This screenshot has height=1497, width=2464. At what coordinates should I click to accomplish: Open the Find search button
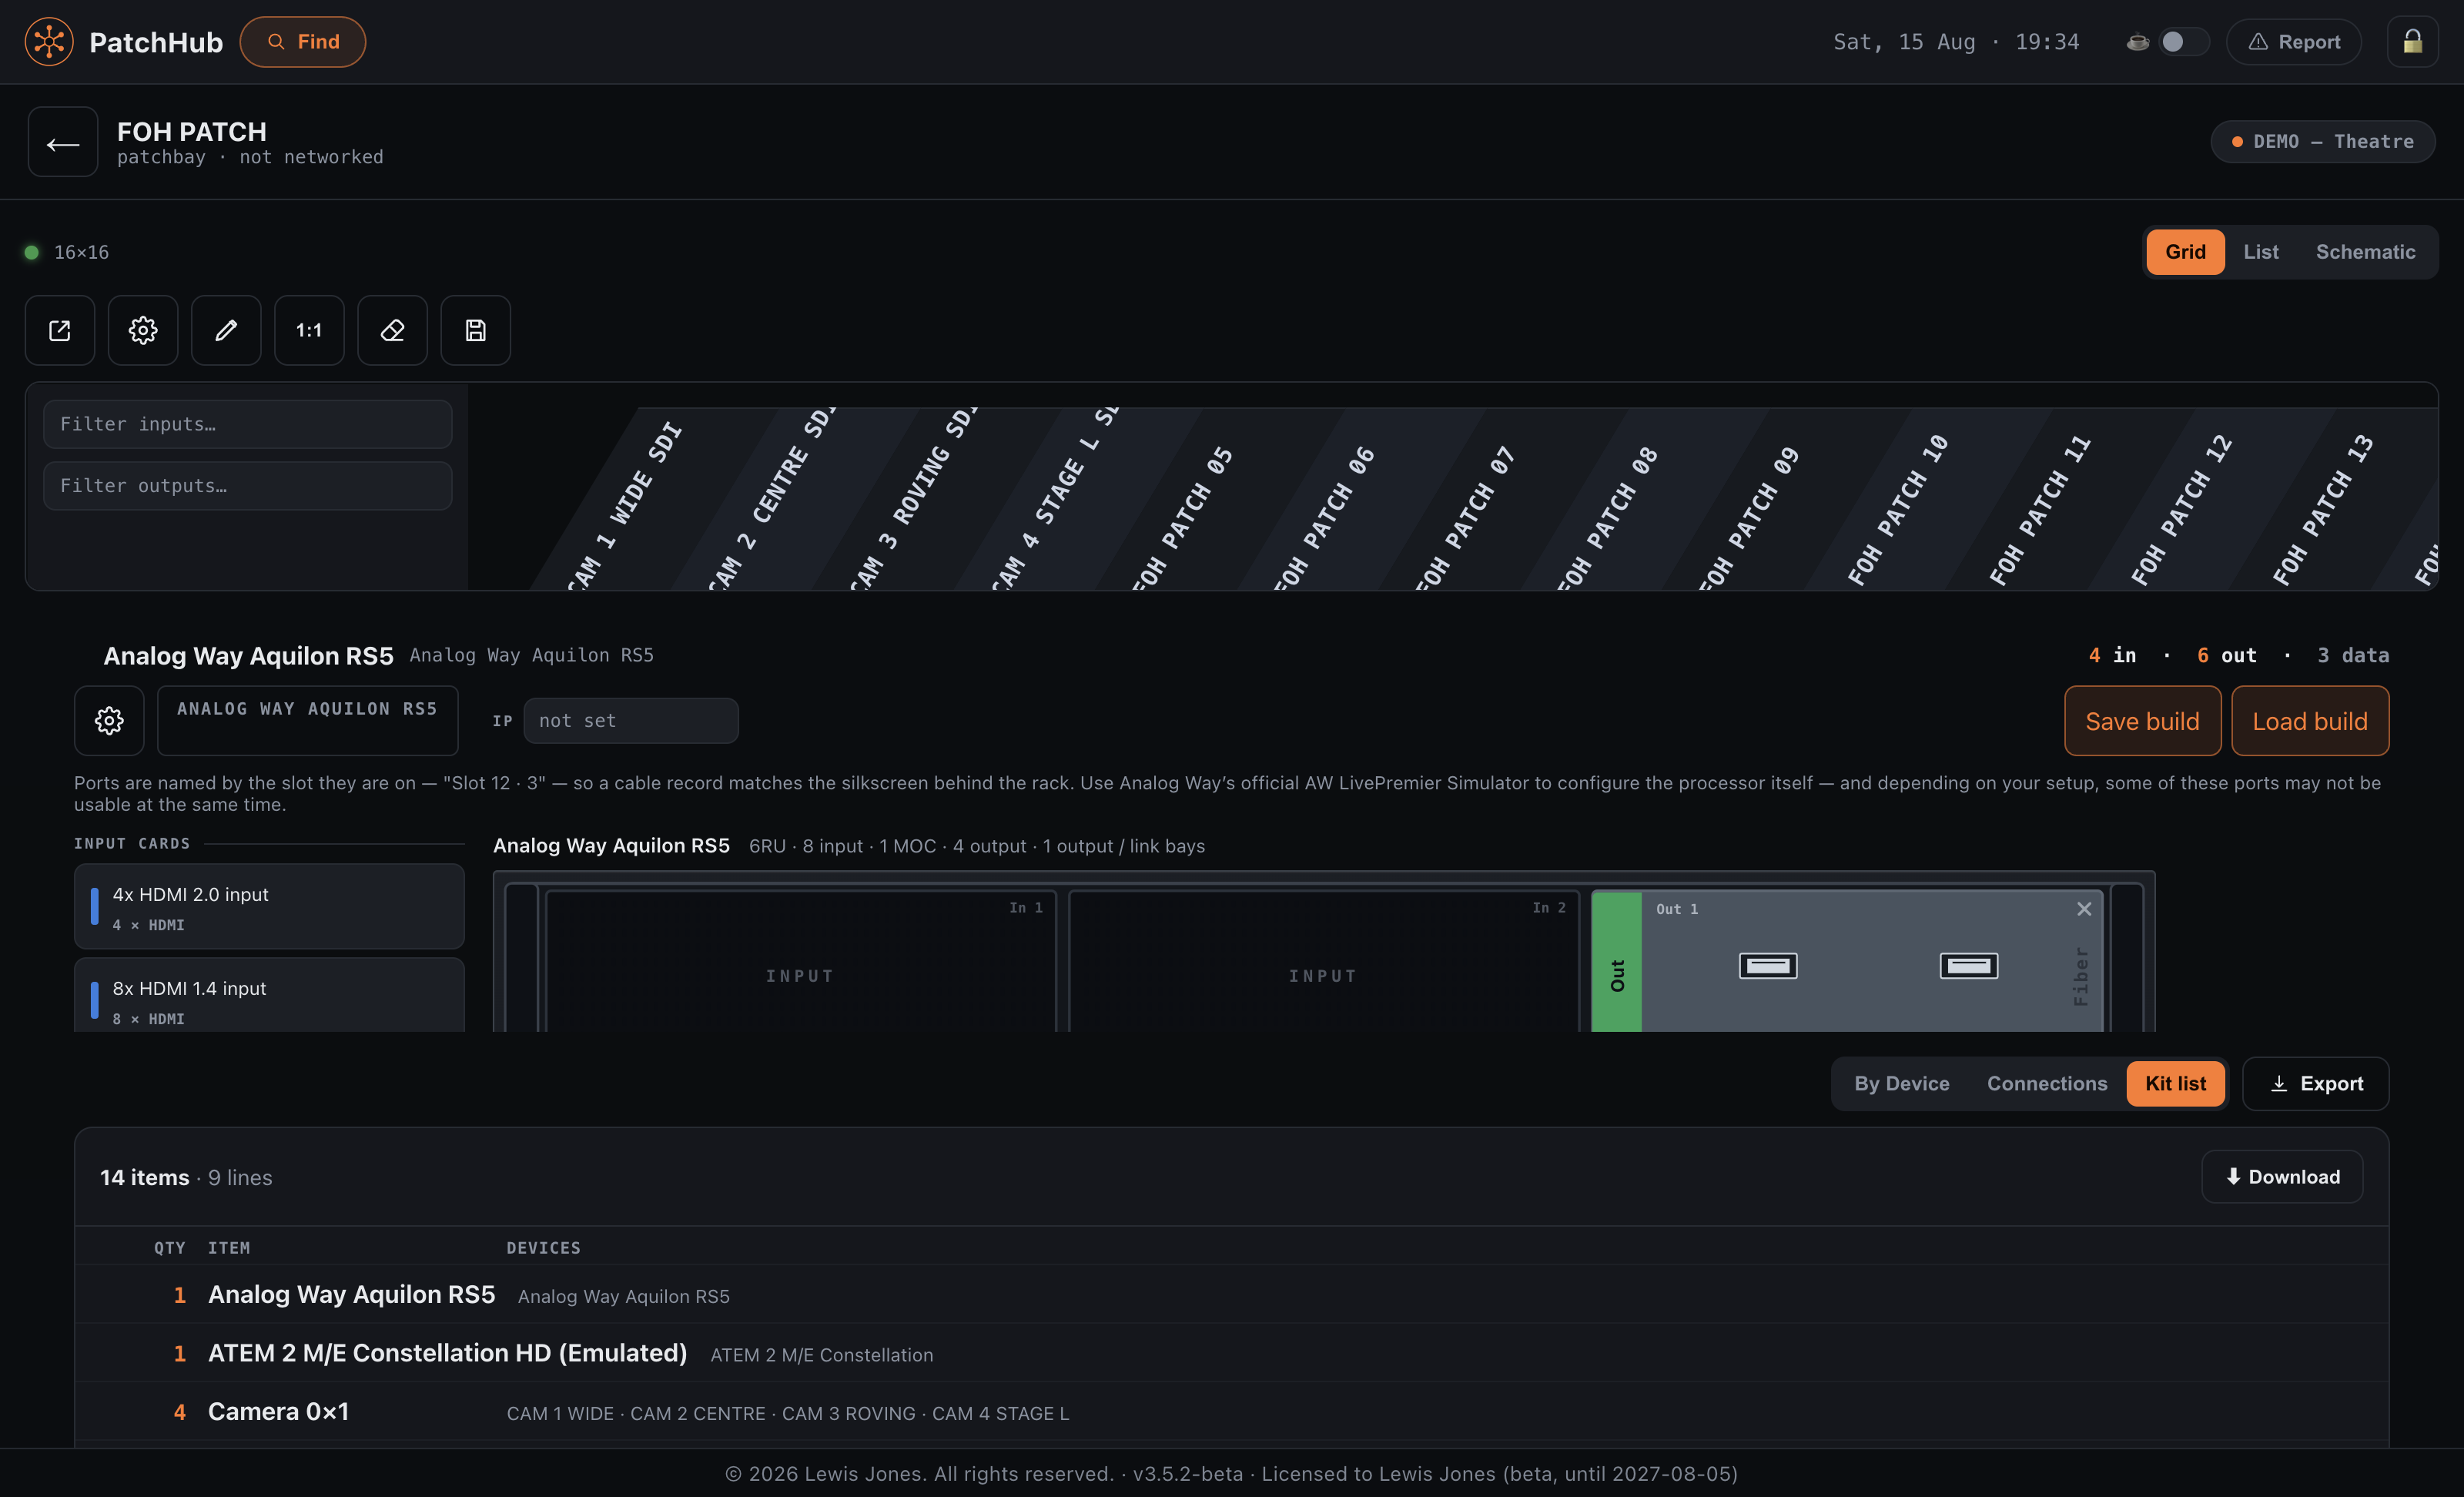pyautogui.click(x=303, y=42)
